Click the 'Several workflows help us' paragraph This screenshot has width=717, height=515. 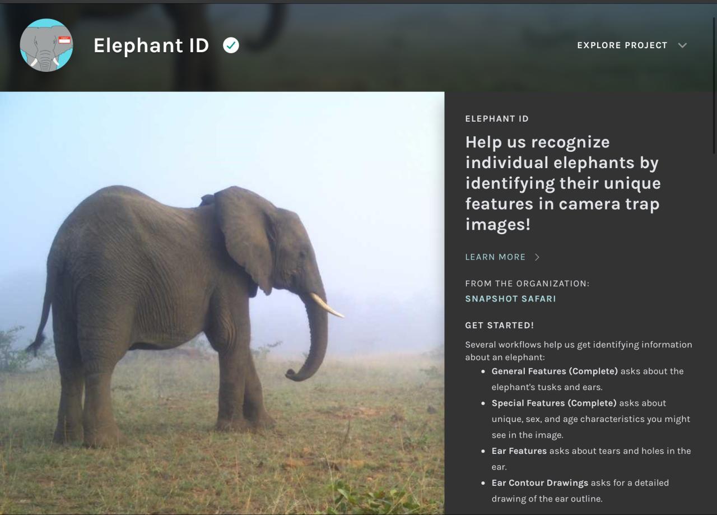(x=579, y=350)
